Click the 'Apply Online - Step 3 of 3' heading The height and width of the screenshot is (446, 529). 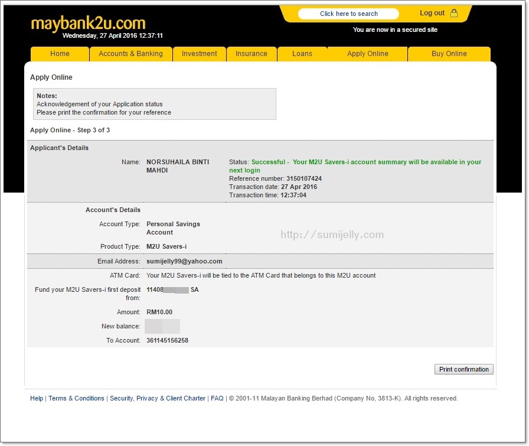click(x=70, y=130)
